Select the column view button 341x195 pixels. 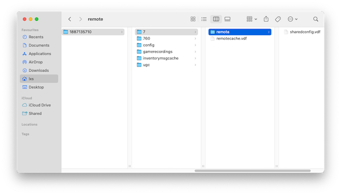(x=216, y=19)
